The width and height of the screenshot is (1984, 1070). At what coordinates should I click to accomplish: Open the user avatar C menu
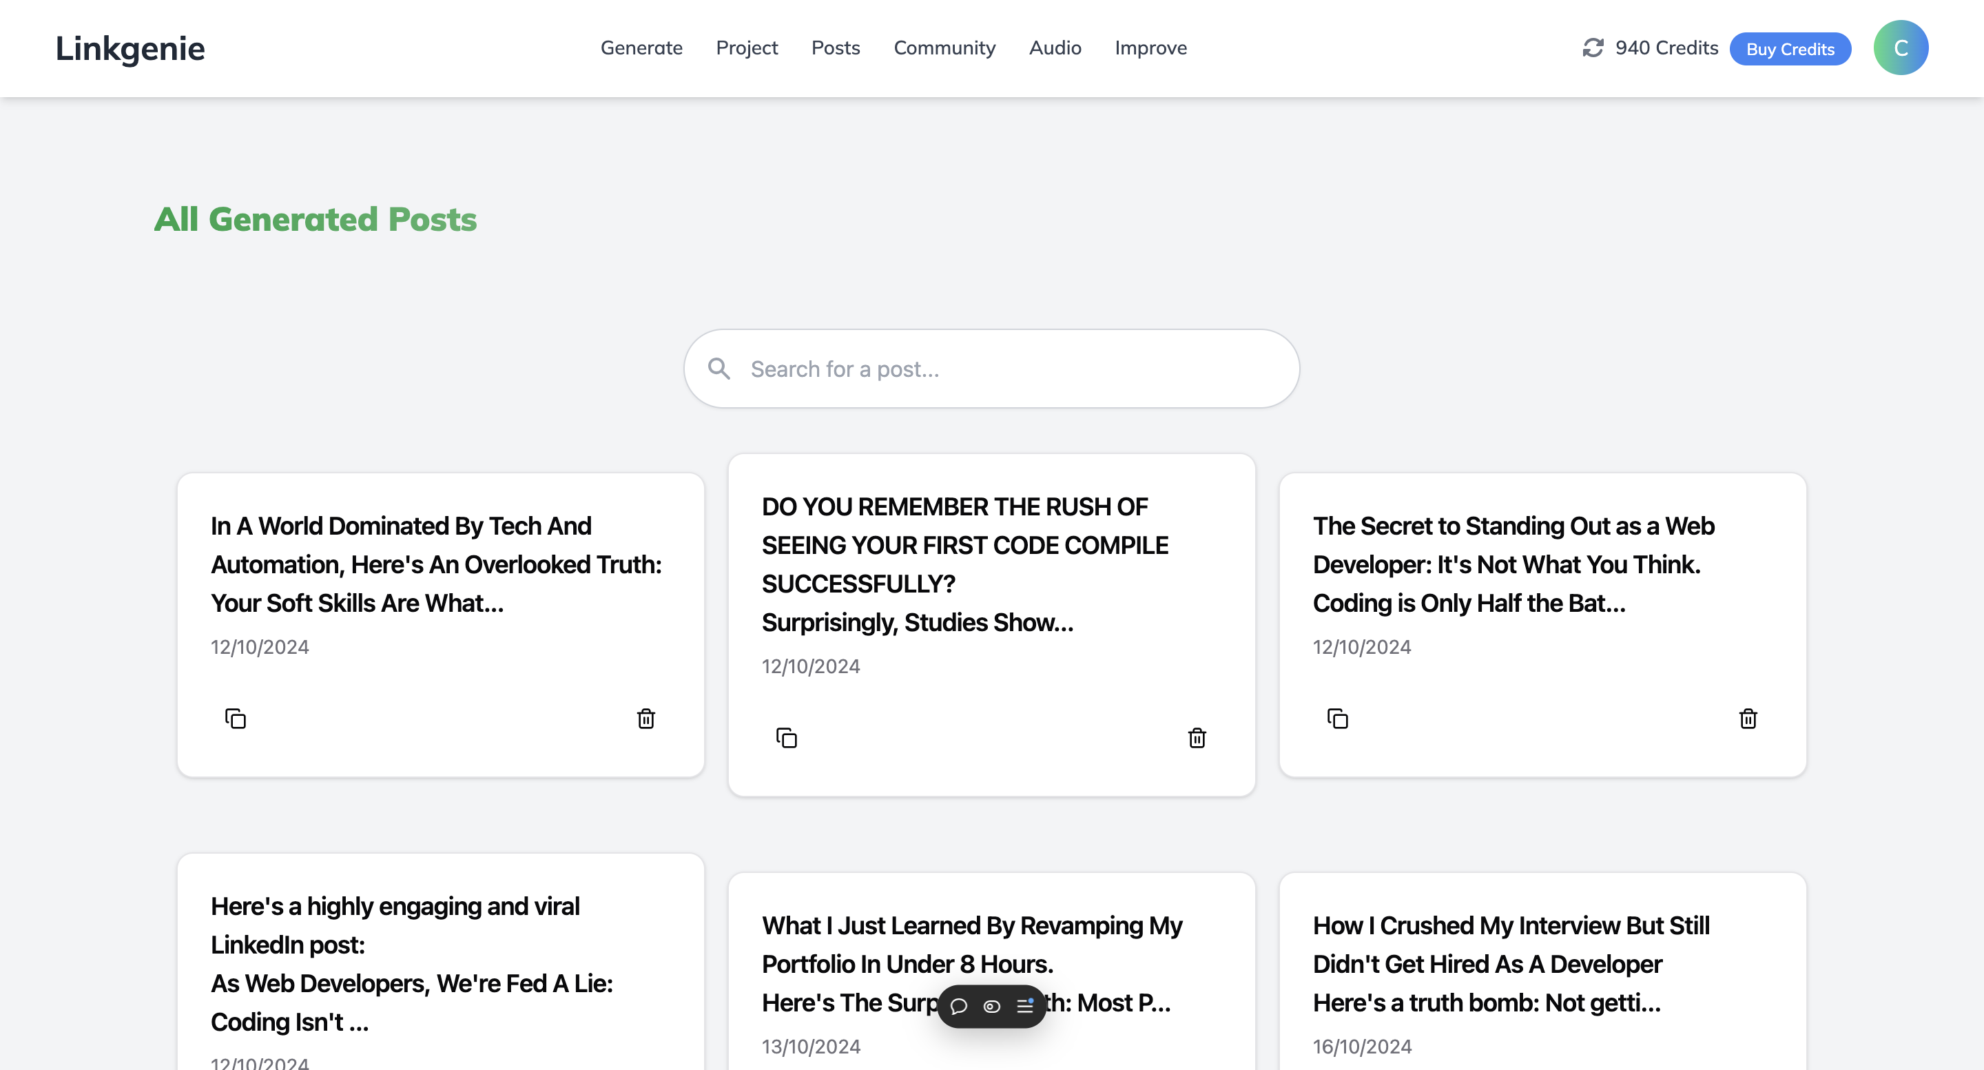click(1900, 48)
